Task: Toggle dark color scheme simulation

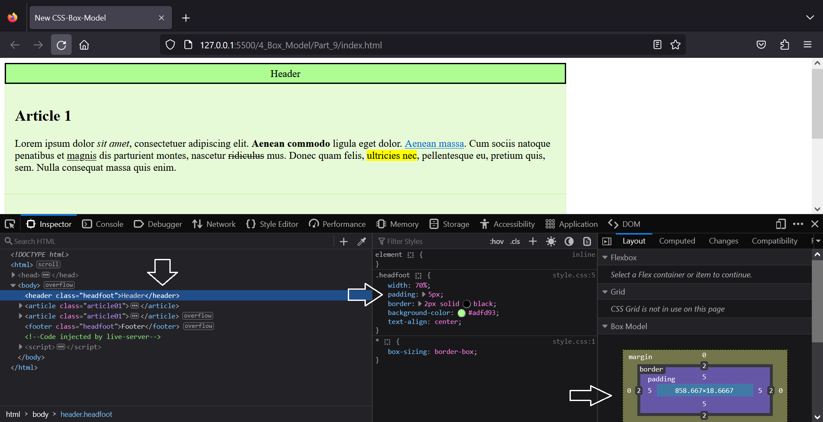Action: (569, 241)
